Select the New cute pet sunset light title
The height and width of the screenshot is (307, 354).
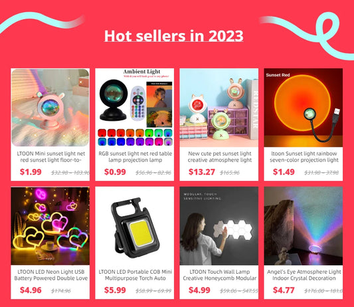(x=220, y=157)
